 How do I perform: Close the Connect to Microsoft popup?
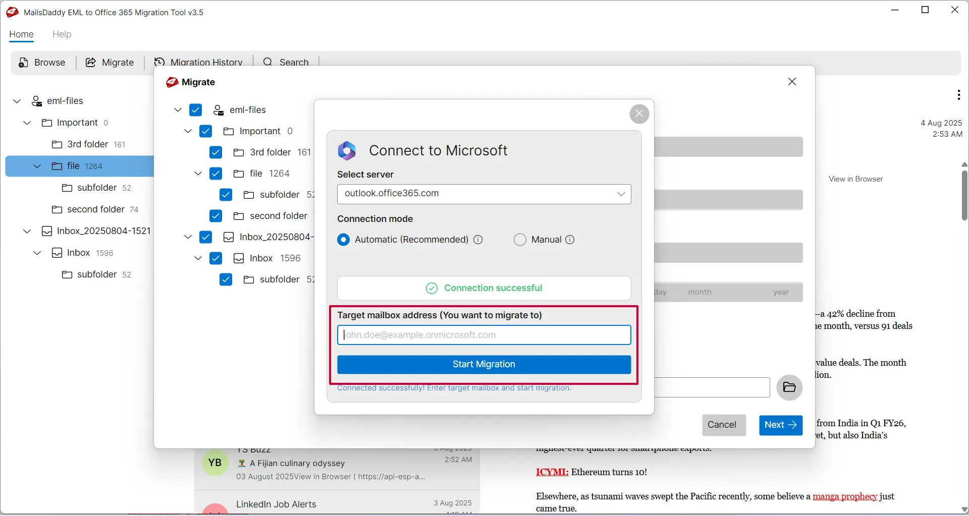click(639, 114)
